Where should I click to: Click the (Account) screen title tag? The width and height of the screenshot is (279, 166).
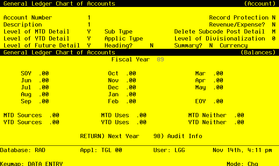[260, 3]
